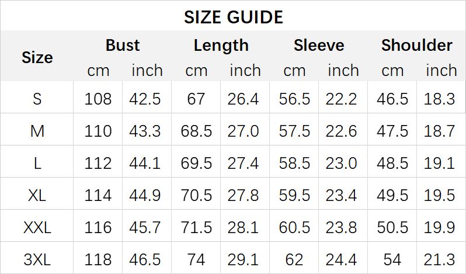This screenshot has width=466, height=274.
Task: Select the Sleeve column header
Action: click(319, 46)
